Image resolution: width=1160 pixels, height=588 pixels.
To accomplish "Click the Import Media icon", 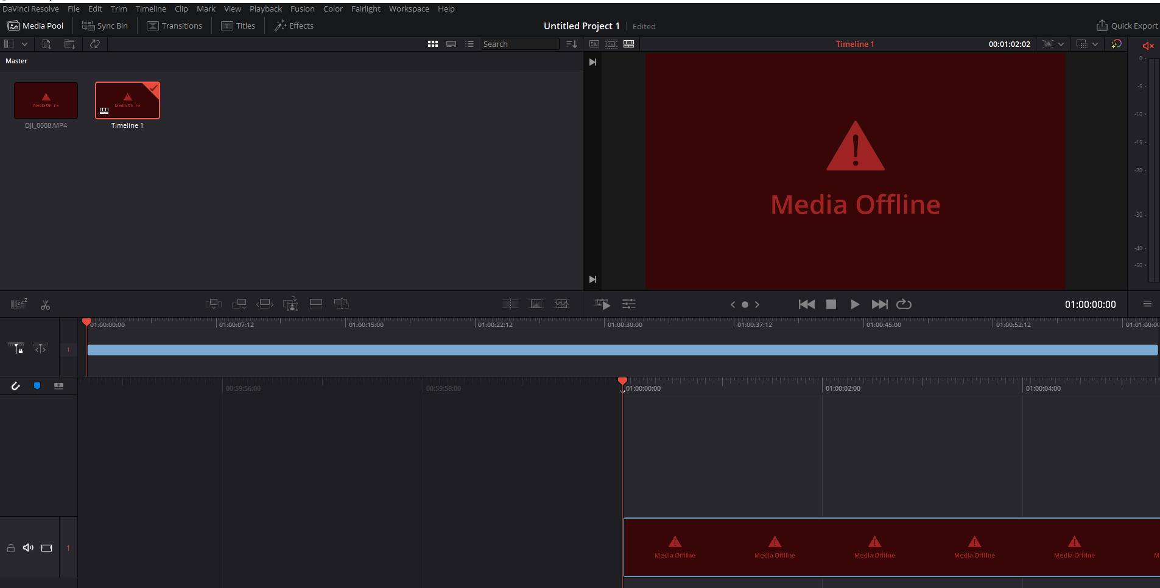I will [x=46, y=44].
